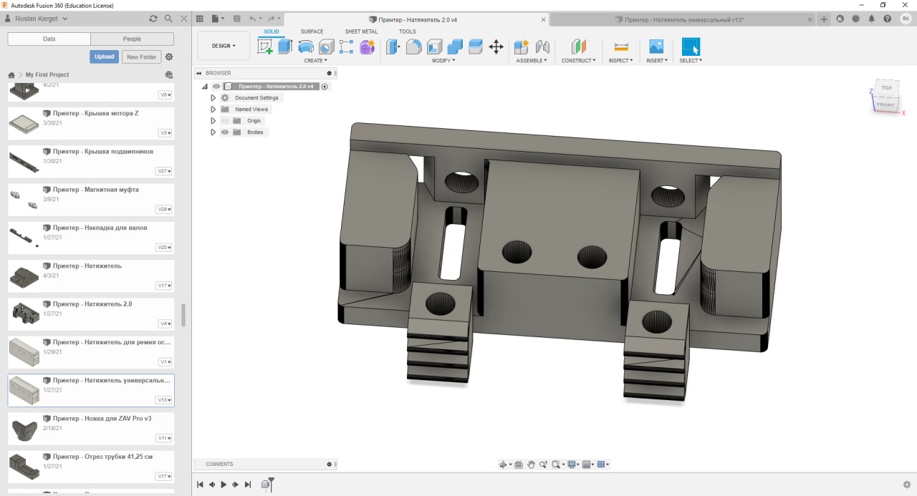Select the Press Pull tool

(x=393, y=47)
